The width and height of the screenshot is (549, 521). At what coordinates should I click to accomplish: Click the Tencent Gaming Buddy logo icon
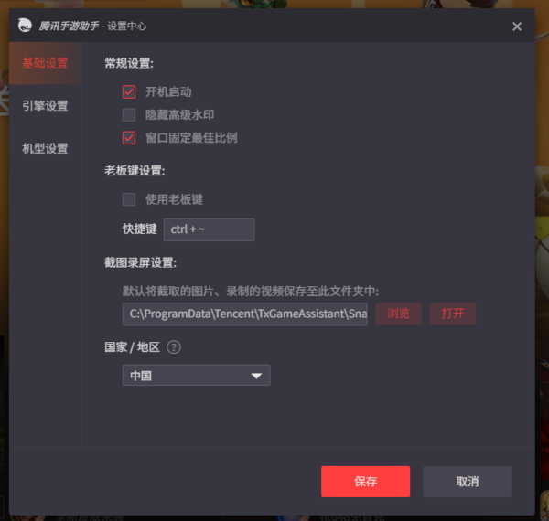click(25, 26)
